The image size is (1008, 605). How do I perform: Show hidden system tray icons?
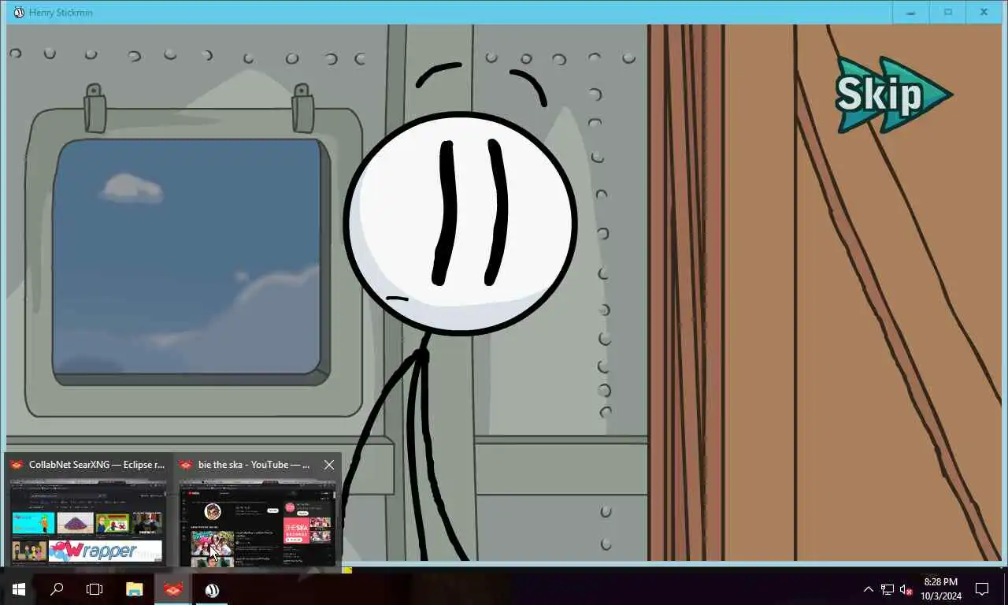coord(869,589)
